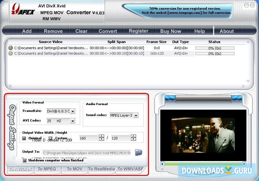Start conversion with the Convert button
Viewport: 259px width, 181px height.
(108, 31)
